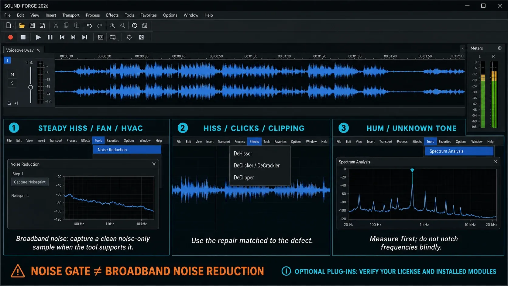Open the main Favorites menu

149,15
